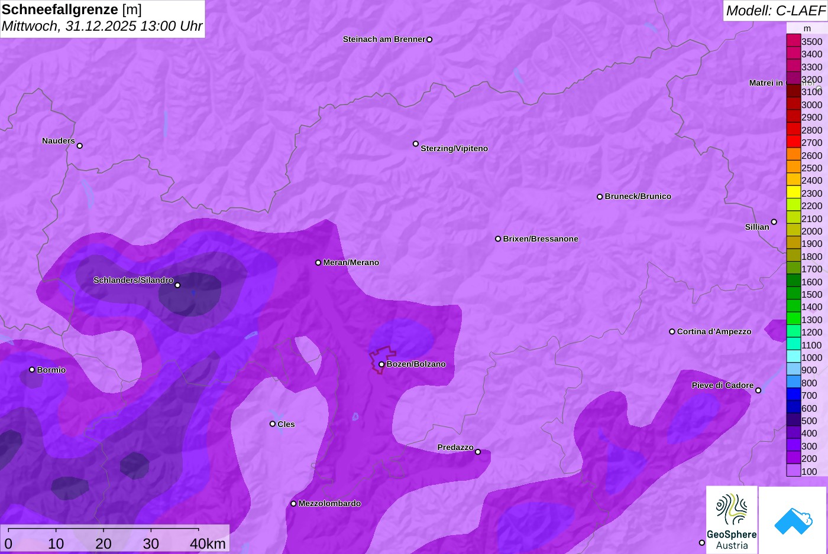Screen dimensions: 828x554
Task: Click the Nauders location marker
Action: [80, 146]
